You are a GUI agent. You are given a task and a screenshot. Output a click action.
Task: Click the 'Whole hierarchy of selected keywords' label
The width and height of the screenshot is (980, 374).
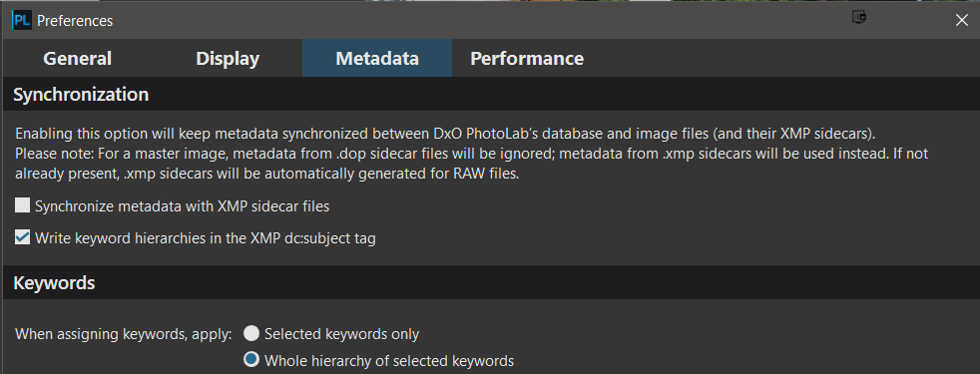389,360
